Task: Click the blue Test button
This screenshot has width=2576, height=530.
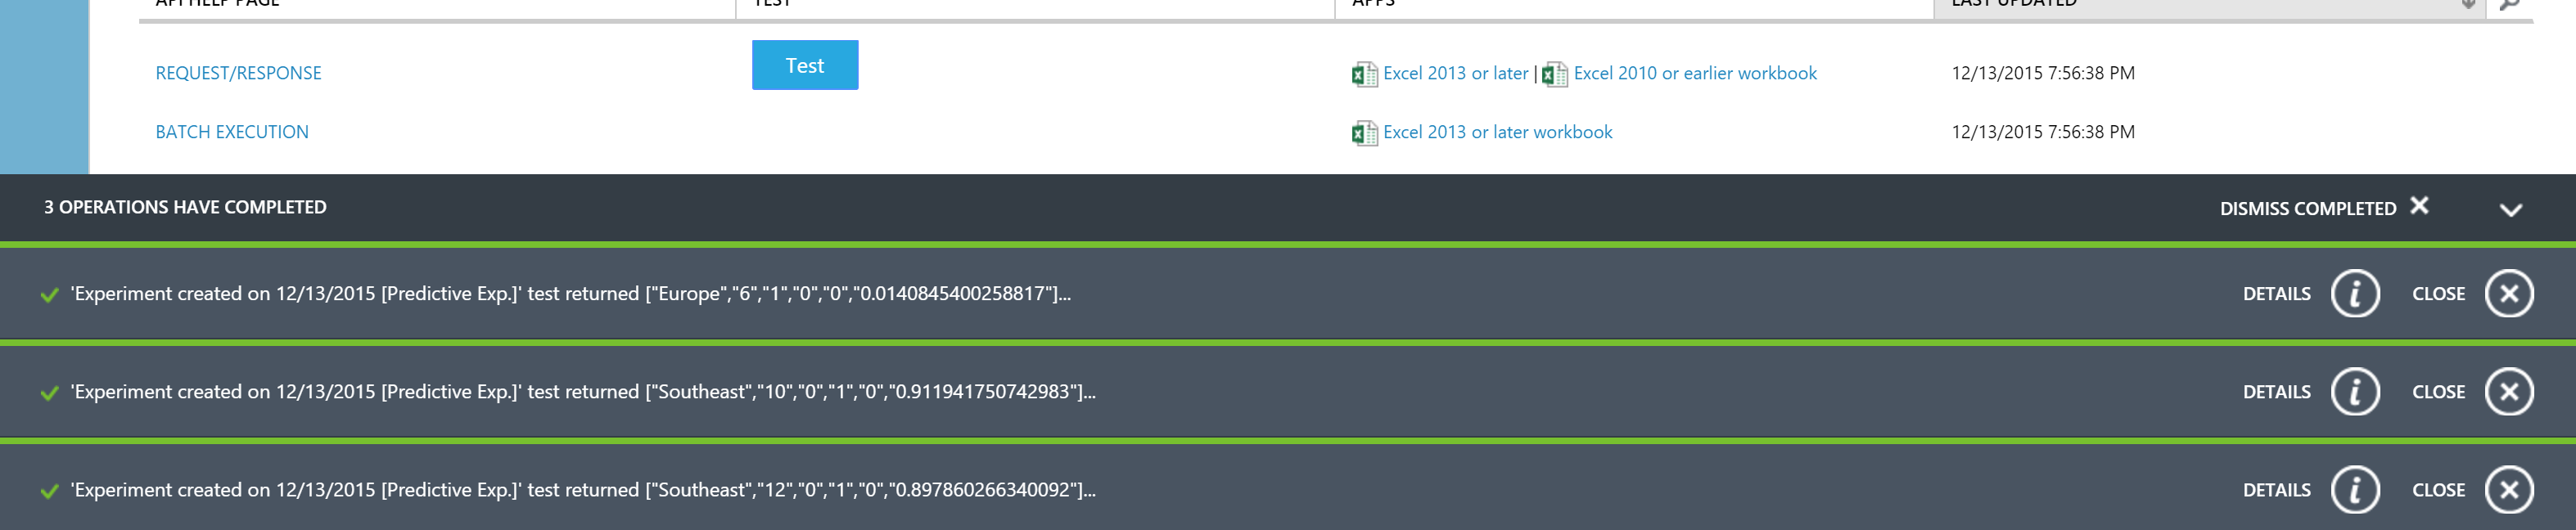Action: point(805,65)
